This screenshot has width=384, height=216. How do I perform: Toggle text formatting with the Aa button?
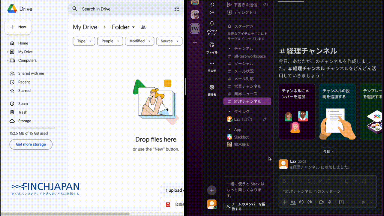(x=293, y=202)
